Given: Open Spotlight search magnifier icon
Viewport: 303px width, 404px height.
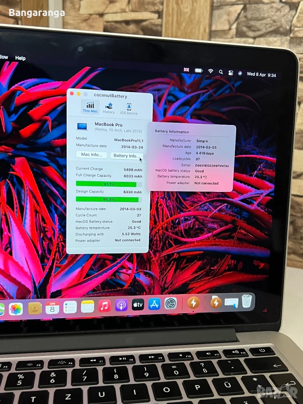Looking at the screenshot, I should coord(221,72).
